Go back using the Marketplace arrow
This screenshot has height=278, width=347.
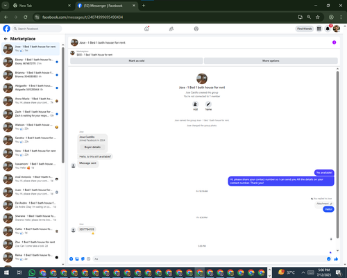6,39
